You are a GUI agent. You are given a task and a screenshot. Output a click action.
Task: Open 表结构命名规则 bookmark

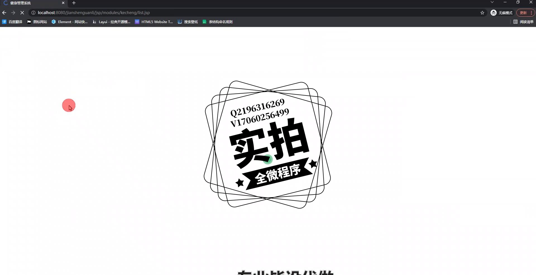(217, 22)
